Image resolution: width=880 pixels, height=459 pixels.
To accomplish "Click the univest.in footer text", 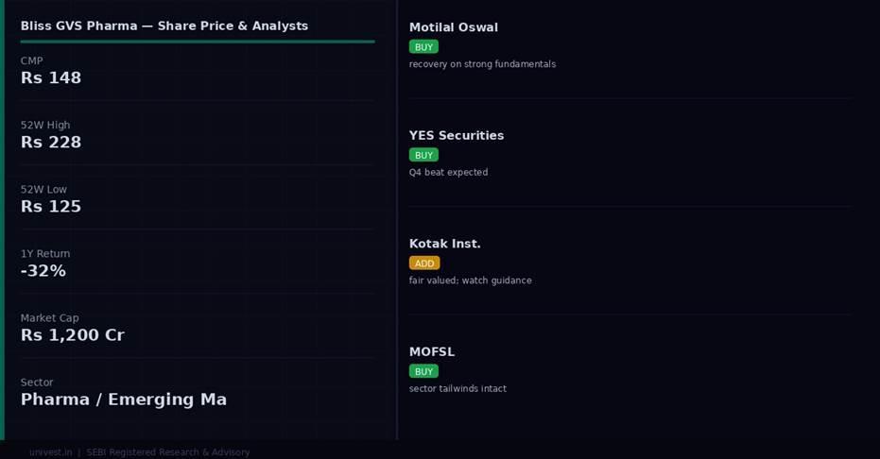I will [x=50, y=452].
